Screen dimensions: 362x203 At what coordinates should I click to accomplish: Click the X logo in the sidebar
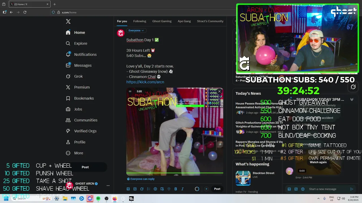coord(68,21)
